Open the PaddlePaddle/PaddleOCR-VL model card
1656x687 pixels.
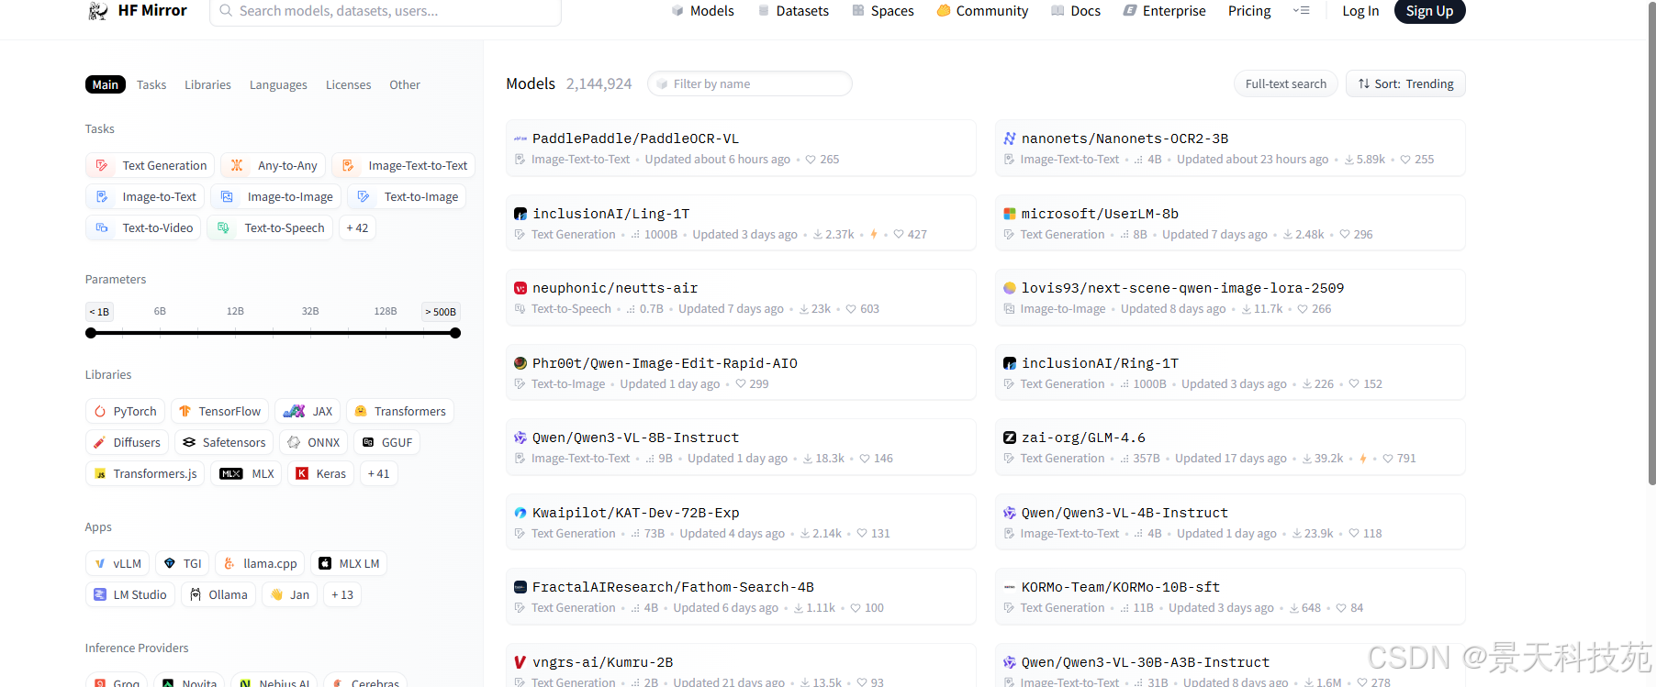tap(741, 148)
